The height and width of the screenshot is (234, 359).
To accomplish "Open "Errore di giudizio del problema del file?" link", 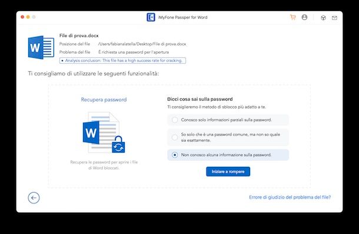I will tap(290, 197).
